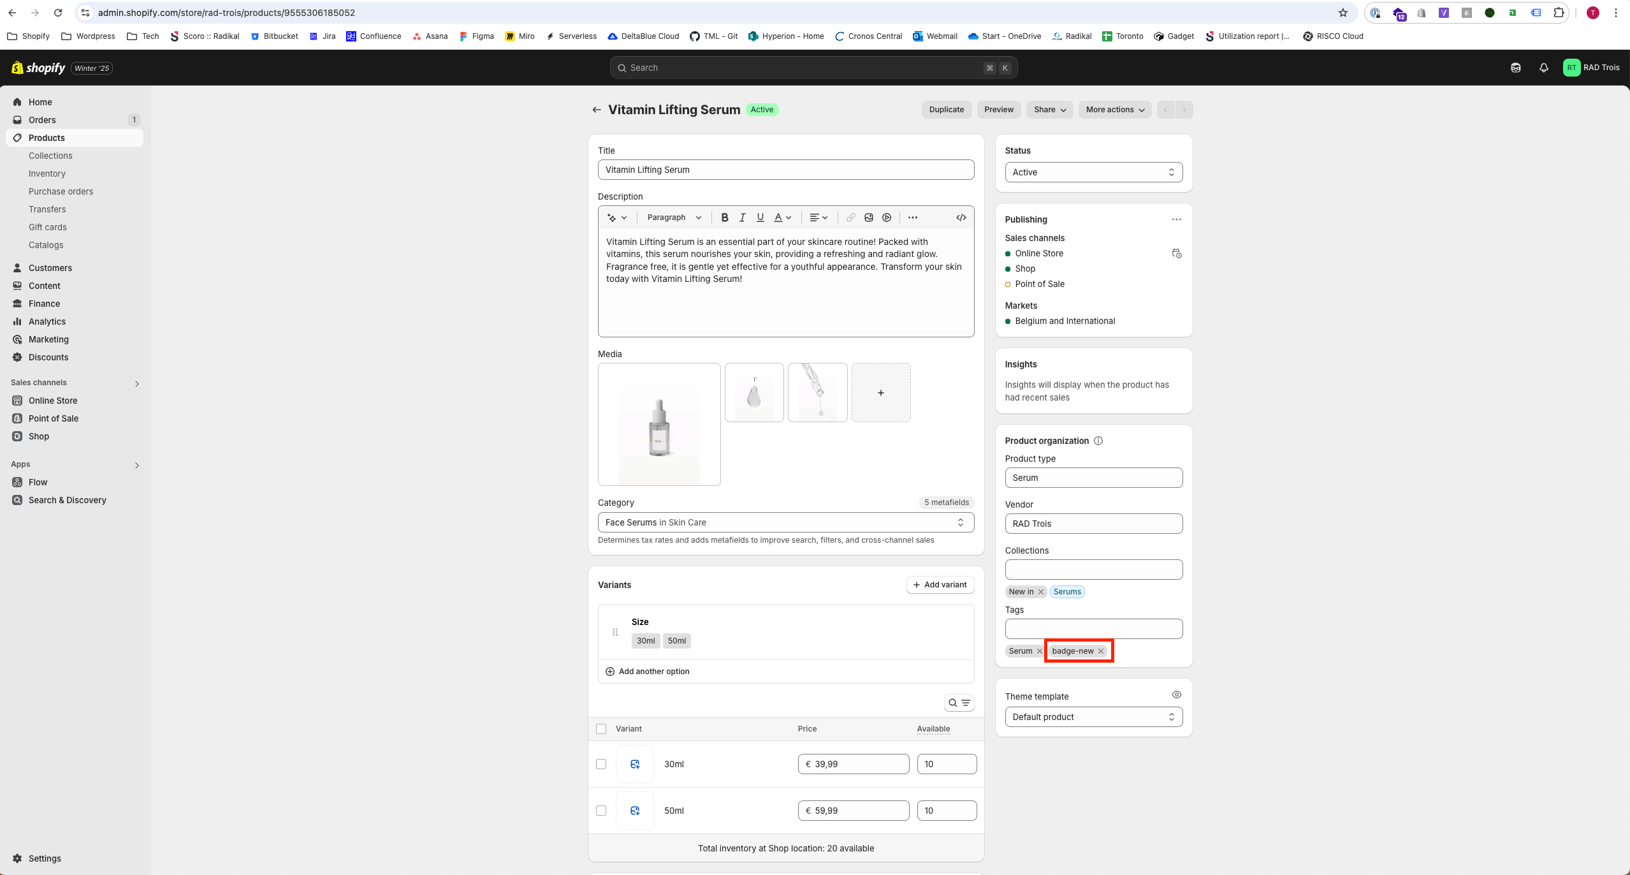Focus the Title input field
This screenshot has height=875, width=1630.
pos(785,170)
